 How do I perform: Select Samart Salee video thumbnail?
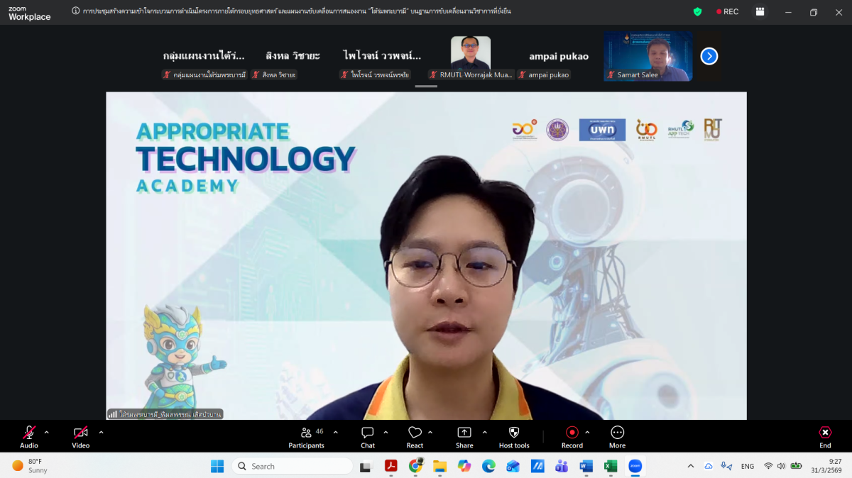[x=648, y=55]
